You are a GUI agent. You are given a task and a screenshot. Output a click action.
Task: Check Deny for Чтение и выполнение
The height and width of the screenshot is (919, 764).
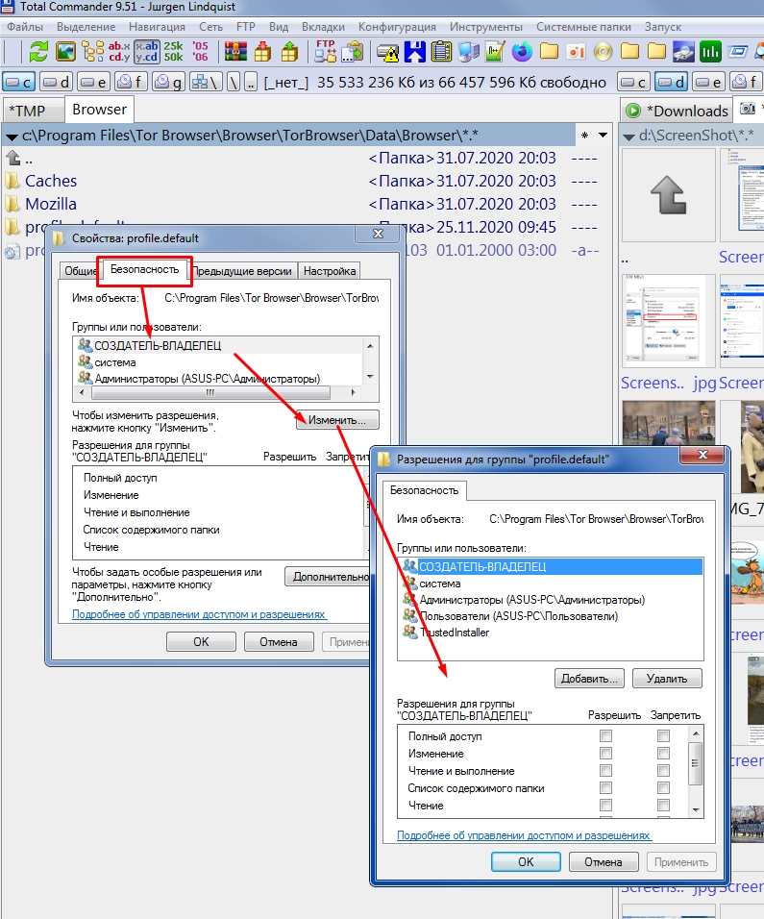[x=663, y=771]
